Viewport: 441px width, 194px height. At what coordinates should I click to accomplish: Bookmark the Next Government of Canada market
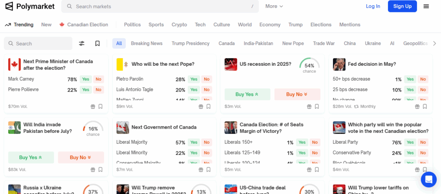pos(208,169)
